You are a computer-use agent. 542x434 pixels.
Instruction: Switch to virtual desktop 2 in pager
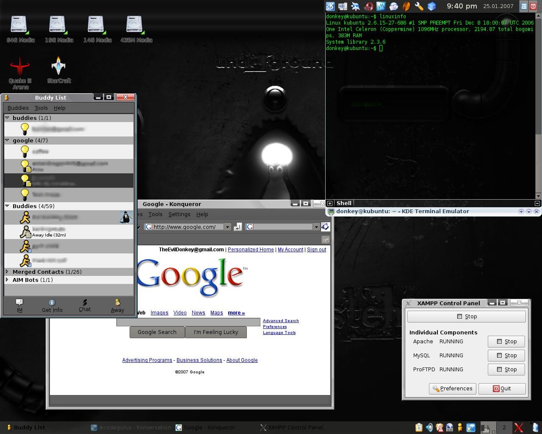[x=504, y=428]
